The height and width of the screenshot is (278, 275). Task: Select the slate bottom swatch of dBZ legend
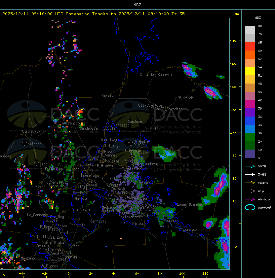pos(250,154)
